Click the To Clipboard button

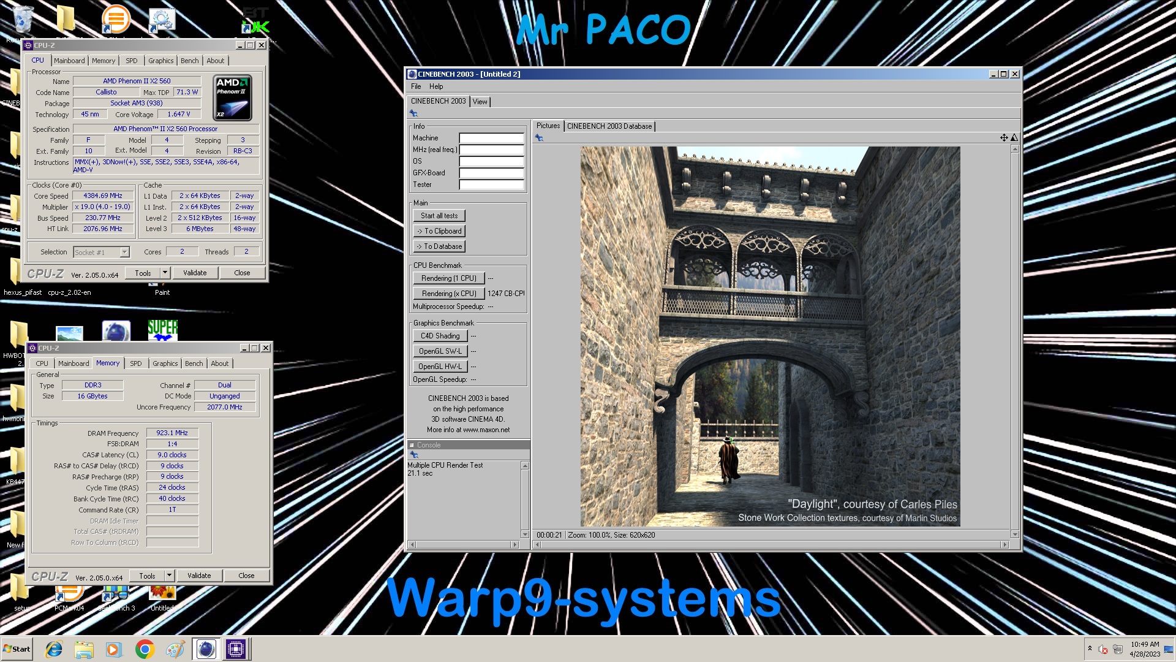pos(439,231)
